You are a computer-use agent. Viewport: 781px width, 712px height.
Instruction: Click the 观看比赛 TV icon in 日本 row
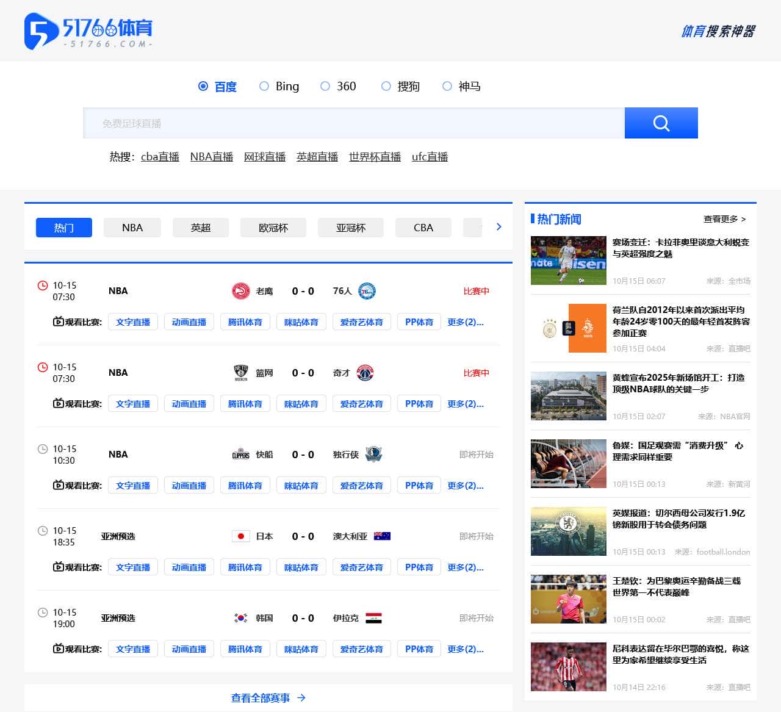59,567
